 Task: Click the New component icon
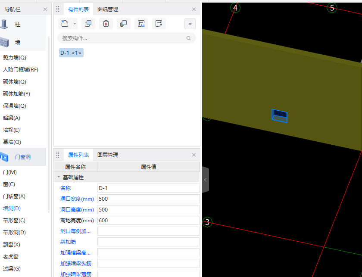click(x=65, y=24)
